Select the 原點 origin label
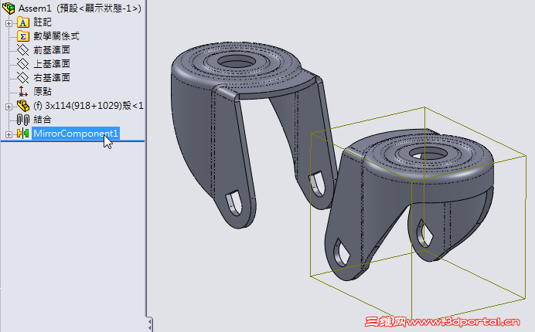535x332 pixels. (x=43, y=91)
